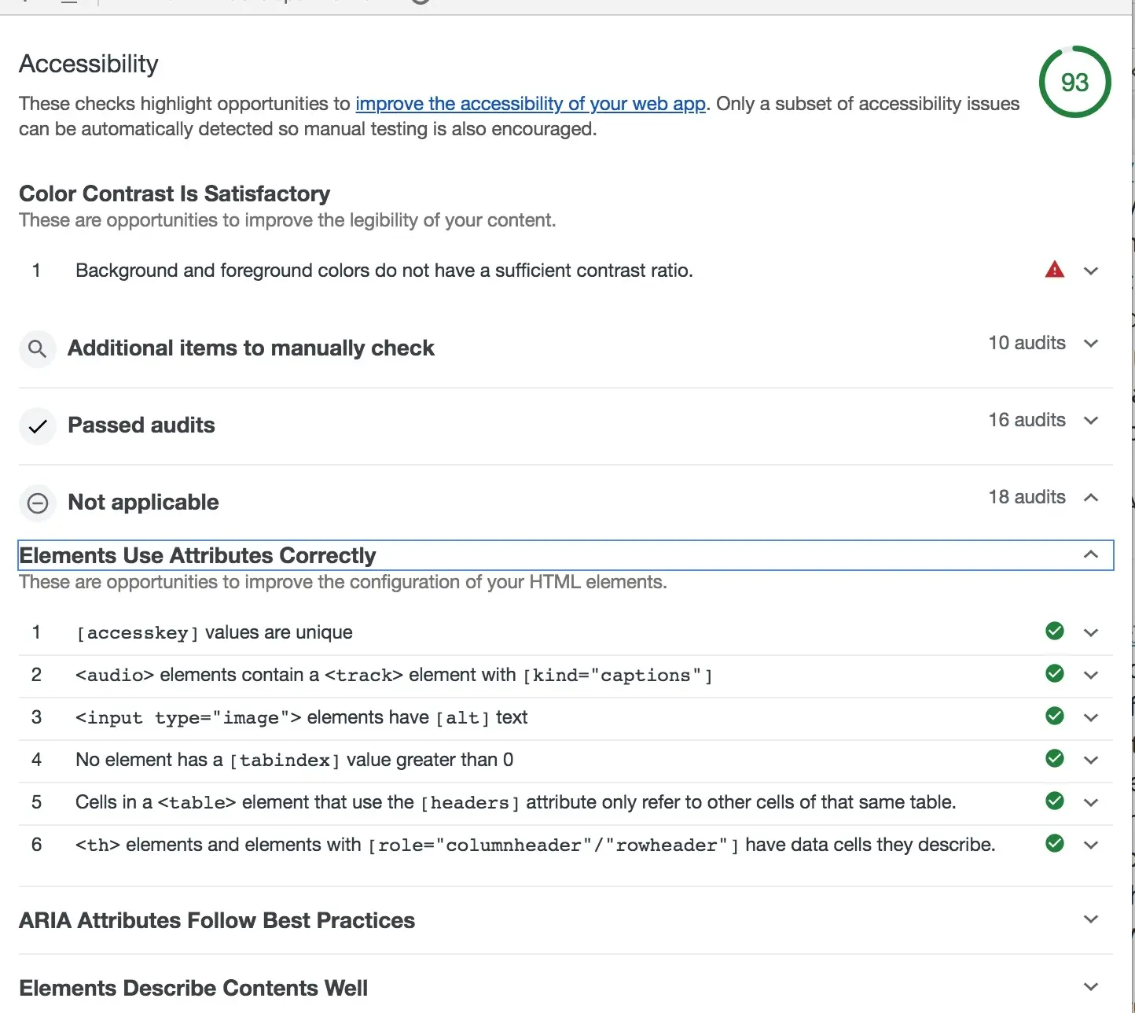Click the magnifier icon beside manual checks
Screen dimensions: 1135x1013
[37, 348]
